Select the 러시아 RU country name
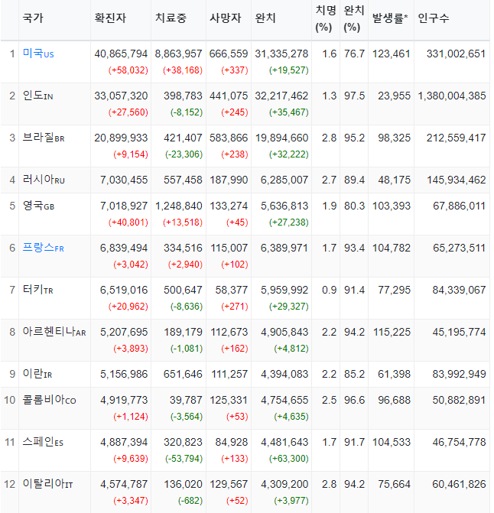This screenshot has height=513, width=494. pyautogui.click(x=44, y=180)
